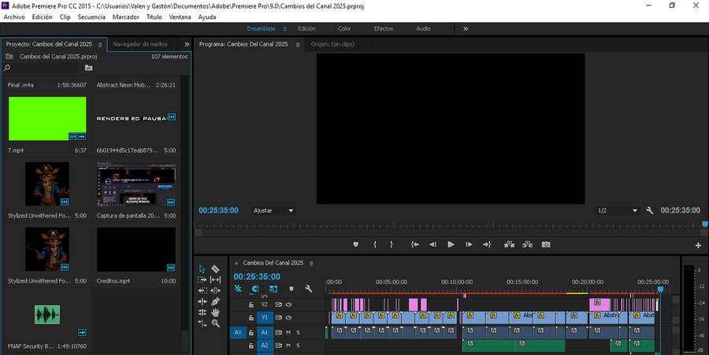This screenshot has width=709, height=355.
Task: Click the Extract button
Action: [527, 244]
